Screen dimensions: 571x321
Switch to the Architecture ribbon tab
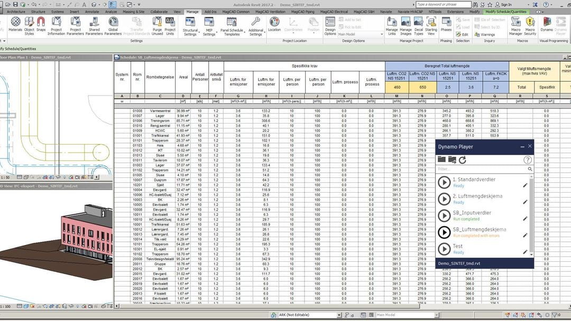coord(15,11)
